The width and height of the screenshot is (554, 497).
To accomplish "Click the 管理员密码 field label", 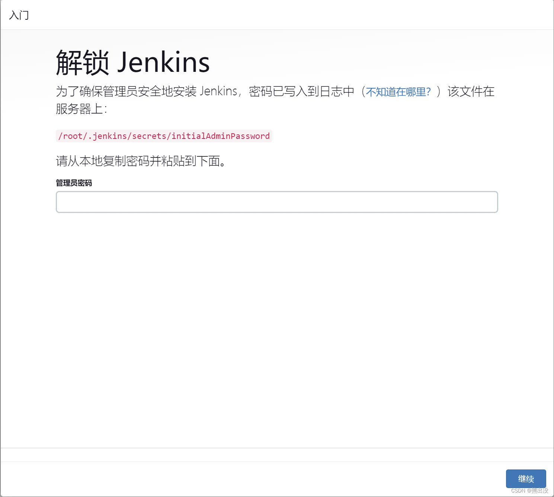I will (74, 183).
